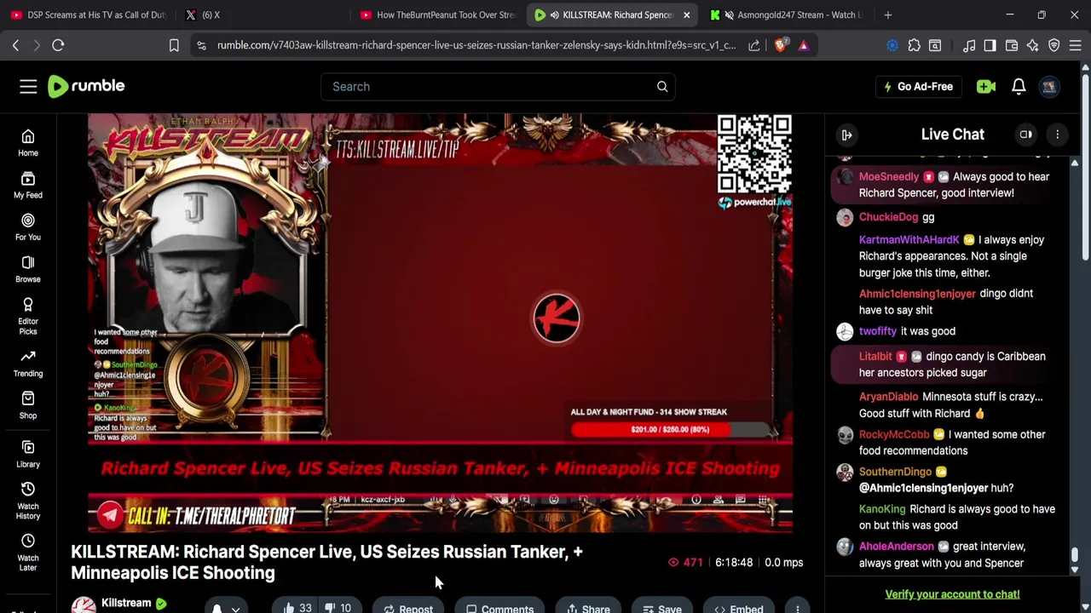Click the AholeAnderson chat username
This screenshot has width=1091, height=613.
896,547
